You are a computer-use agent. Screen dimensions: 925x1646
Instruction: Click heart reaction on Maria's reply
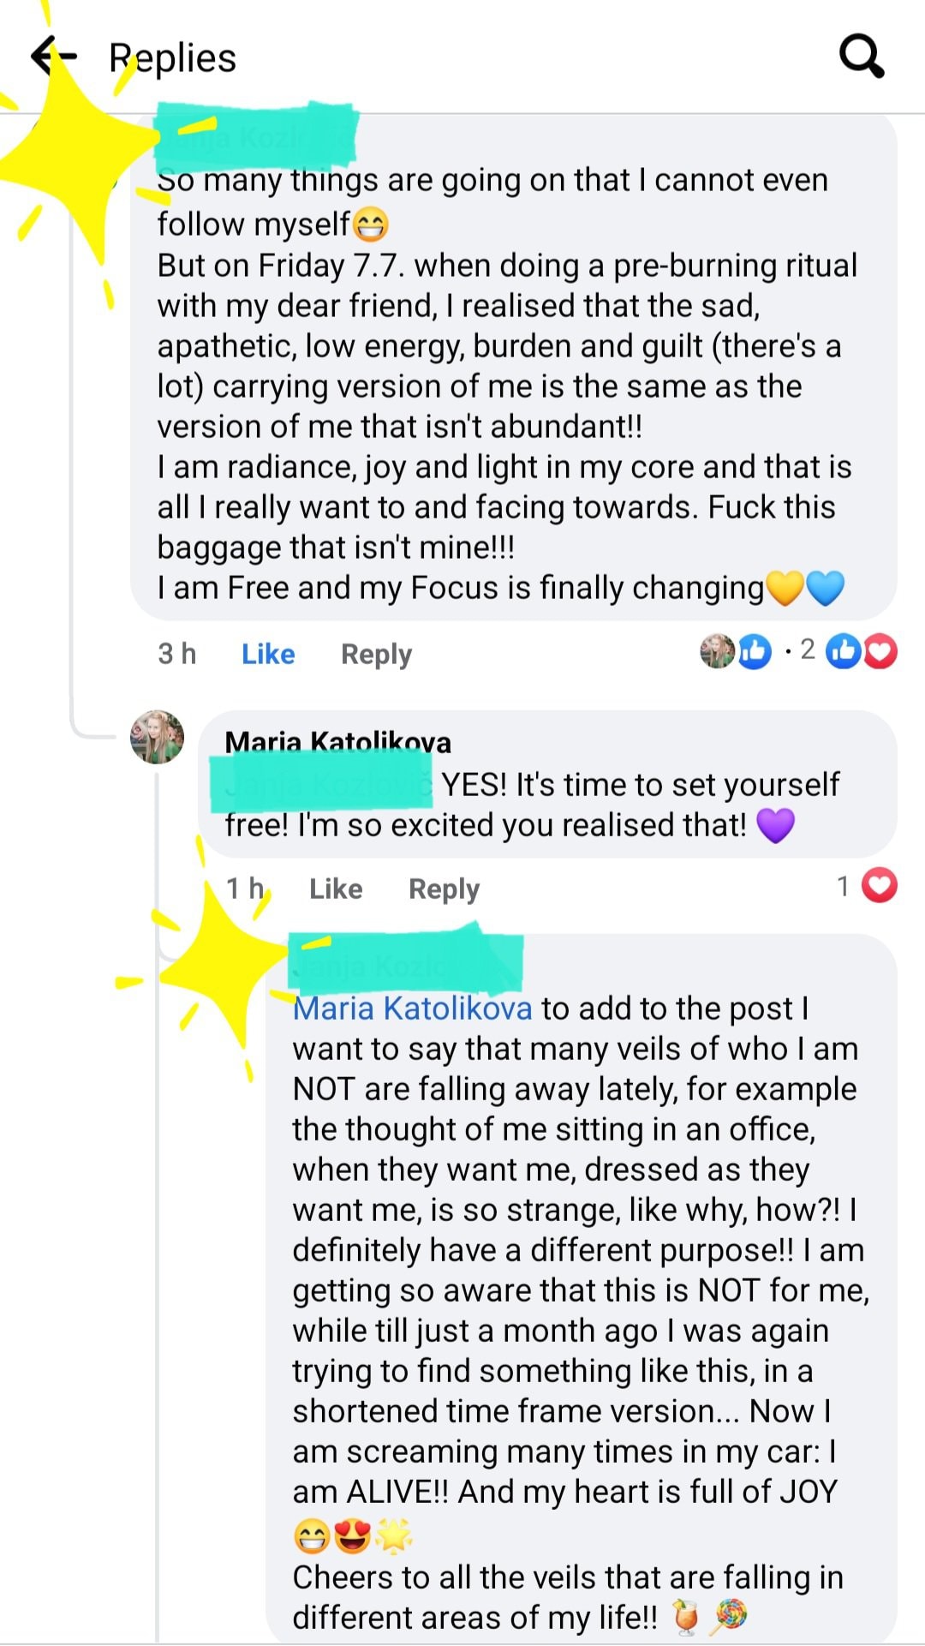[879, 885]
